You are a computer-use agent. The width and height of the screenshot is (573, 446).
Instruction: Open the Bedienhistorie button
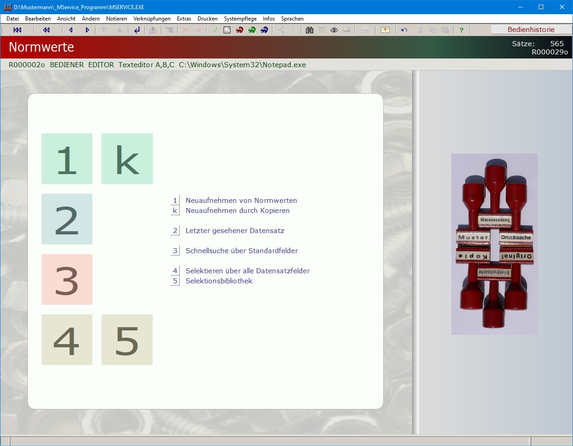(531, 30)
